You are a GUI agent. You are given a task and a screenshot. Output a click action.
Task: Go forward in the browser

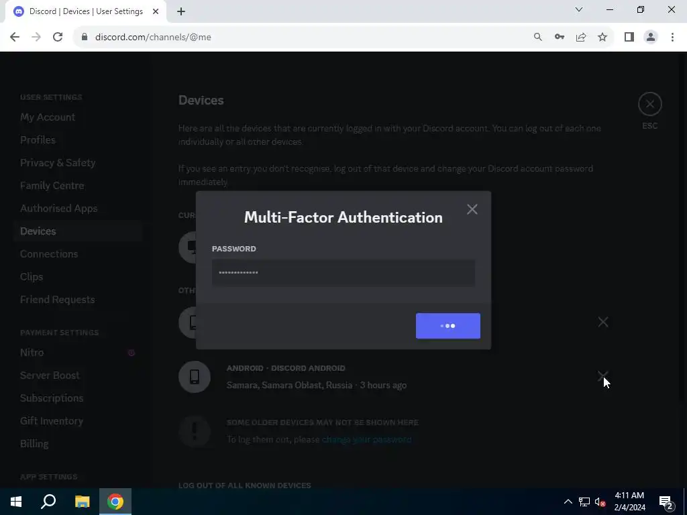coord(36,38)
